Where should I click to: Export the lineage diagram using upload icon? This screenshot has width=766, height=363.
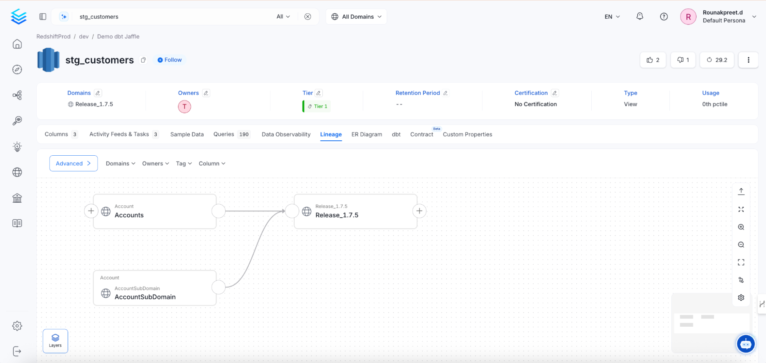pyautogui.click(x=741, y=190)
